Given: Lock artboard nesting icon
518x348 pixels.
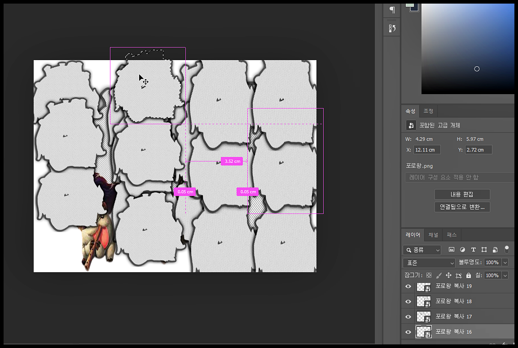Looking at the screenshot, I should click(459, 275).
